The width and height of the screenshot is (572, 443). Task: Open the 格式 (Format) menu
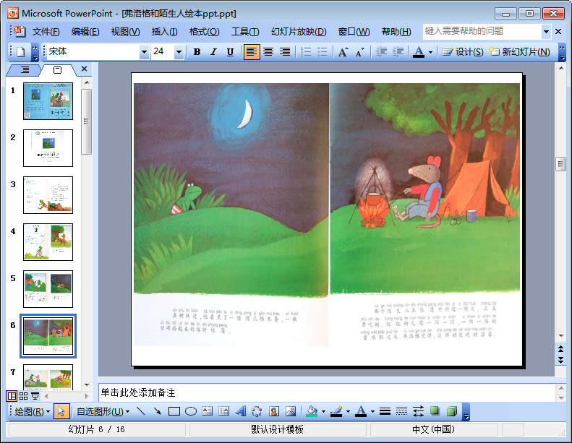coord(204,32)
